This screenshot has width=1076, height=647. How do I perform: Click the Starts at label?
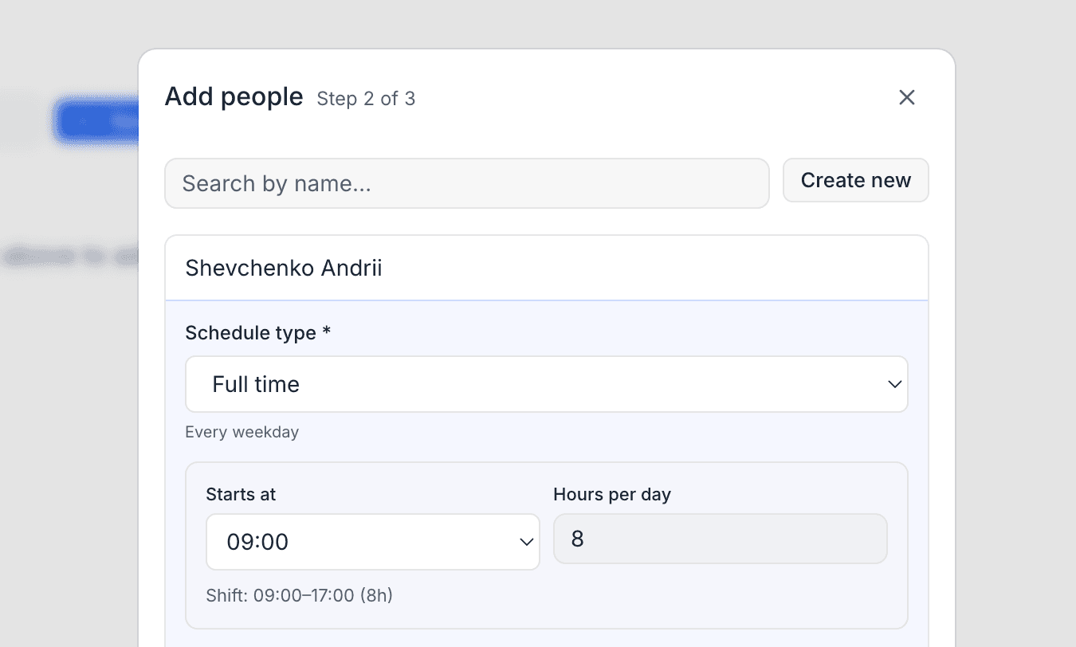tap(241, 494)
